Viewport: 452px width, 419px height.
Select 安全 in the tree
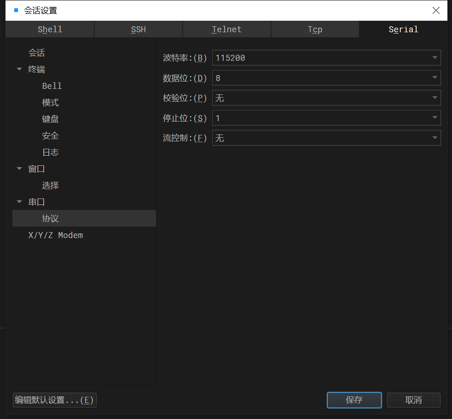click(x=51, y=135)
